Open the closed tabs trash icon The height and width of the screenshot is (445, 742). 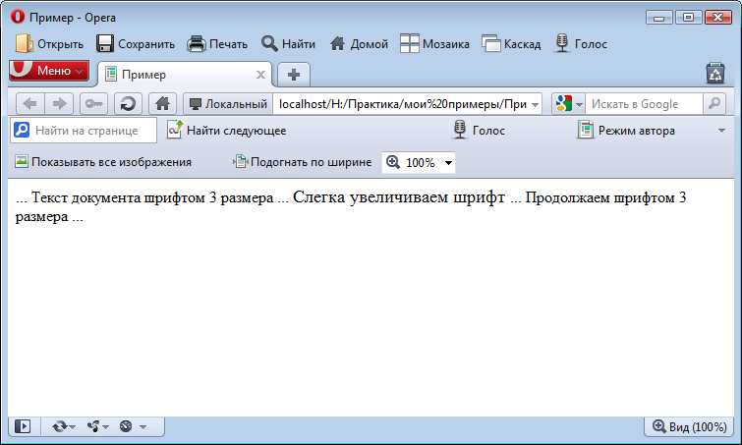pos(715,74)
